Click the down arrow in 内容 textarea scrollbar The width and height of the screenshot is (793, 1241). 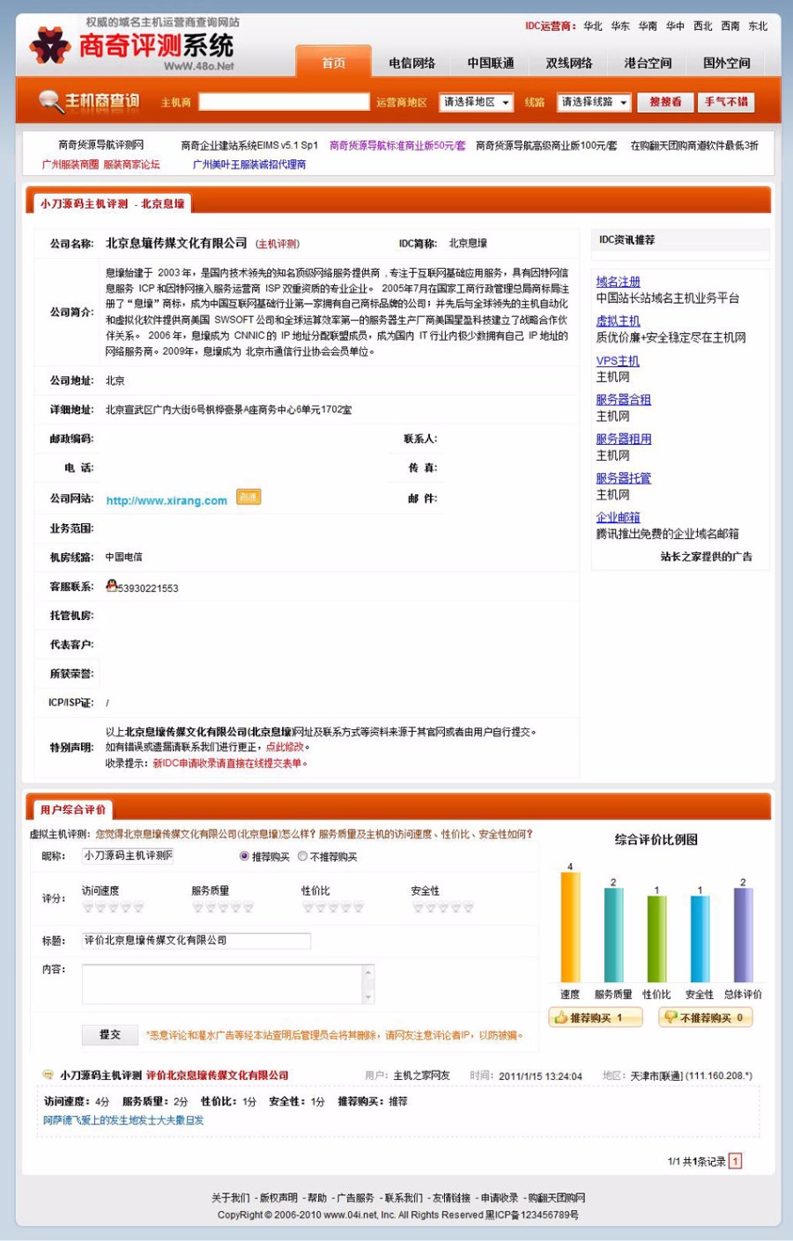[x=368, y=998]
